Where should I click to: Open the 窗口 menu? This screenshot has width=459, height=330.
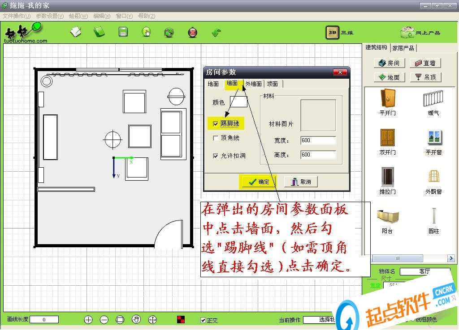point(125,16)
